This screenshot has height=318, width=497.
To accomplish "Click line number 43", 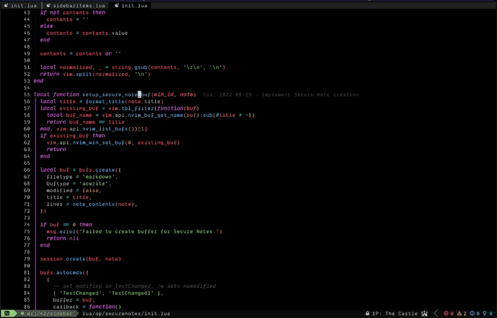I will pos(27,12).
